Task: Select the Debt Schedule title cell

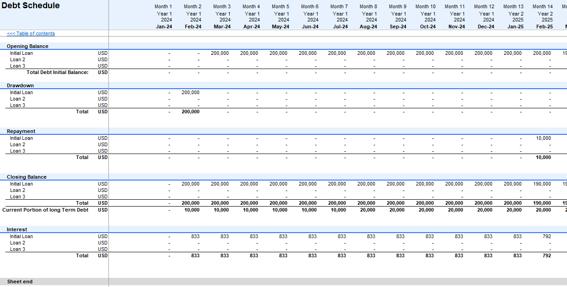Action: [31, 6]
